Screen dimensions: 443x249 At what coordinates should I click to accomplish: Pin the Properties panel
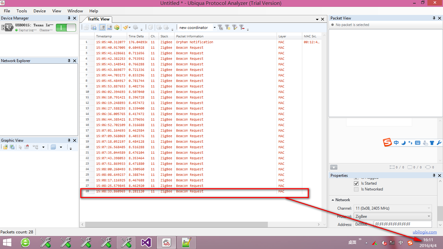pos(434,176)
